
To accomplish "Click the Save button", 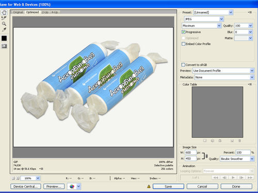I will (168, 186).
